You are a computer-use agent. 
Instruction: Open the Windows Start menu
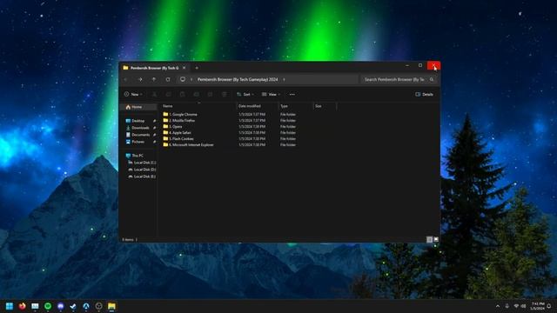pyautogui.click(x=10, y=306)
